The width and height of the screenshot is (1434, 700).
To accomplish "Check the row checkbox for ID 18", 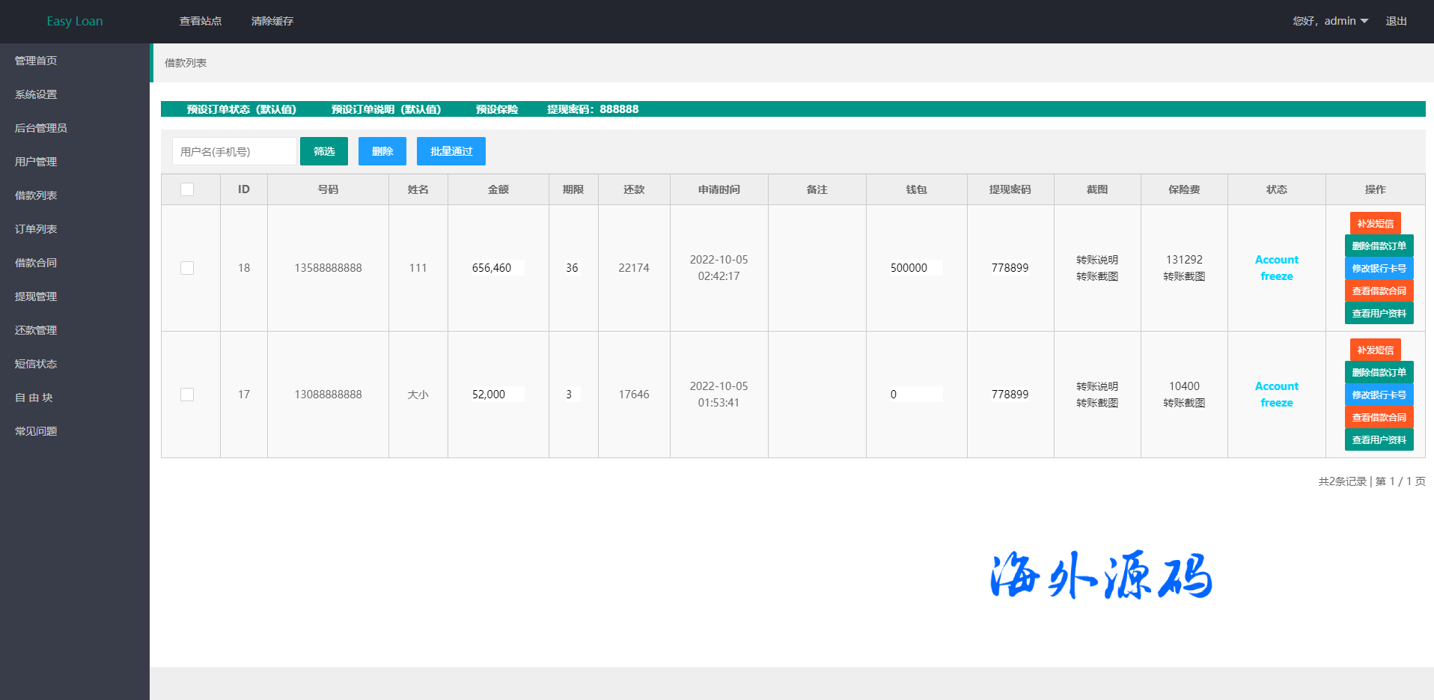I will 187,268.
